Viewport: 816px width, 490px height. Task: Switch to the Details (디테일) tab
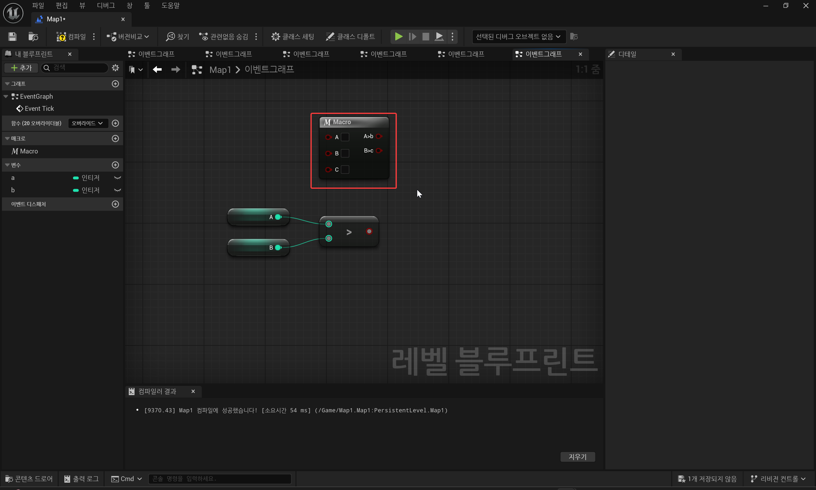click(627, 54)
